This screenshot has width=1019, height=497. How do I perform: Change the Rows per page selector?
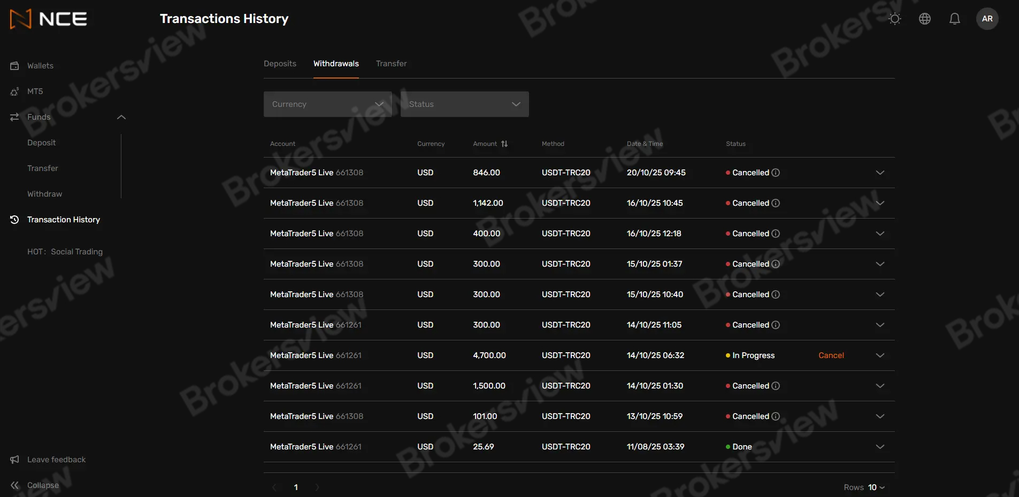(x=876, y=487)
